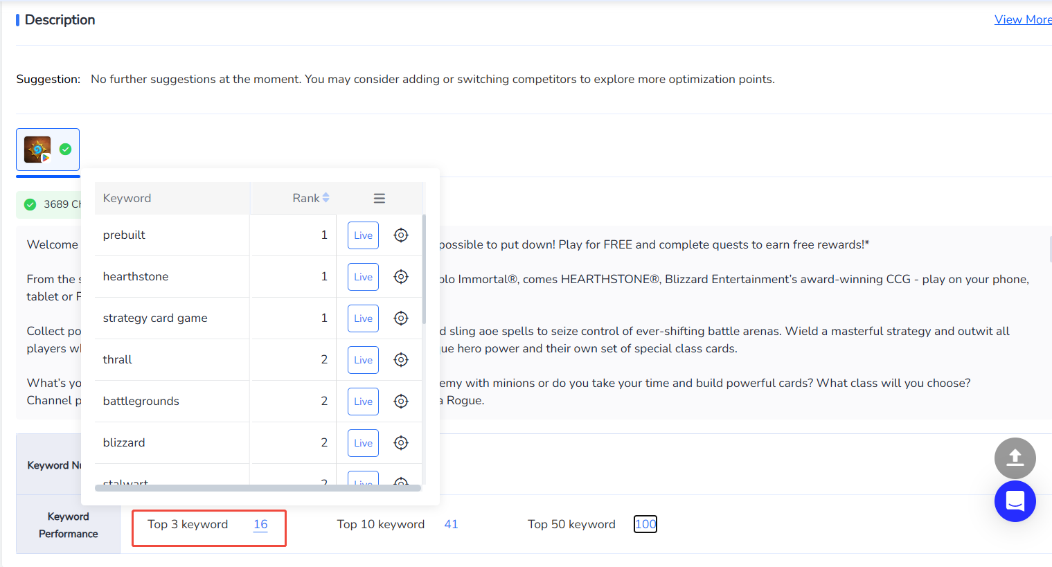This screenshot has width=1052, height=567.
Task: Select the 'prebuilt' keyword cell
Action: [172, 235]
